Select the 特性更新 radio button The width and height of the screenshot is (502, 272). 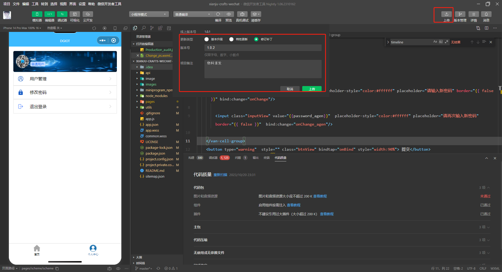click(x=231, y=39)
